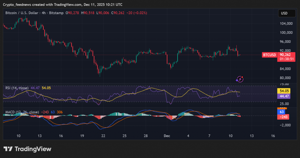This screenshot has width=300, height=158.
Task: Click the red BTCUSD symbol label
Action: pos(270,55)
